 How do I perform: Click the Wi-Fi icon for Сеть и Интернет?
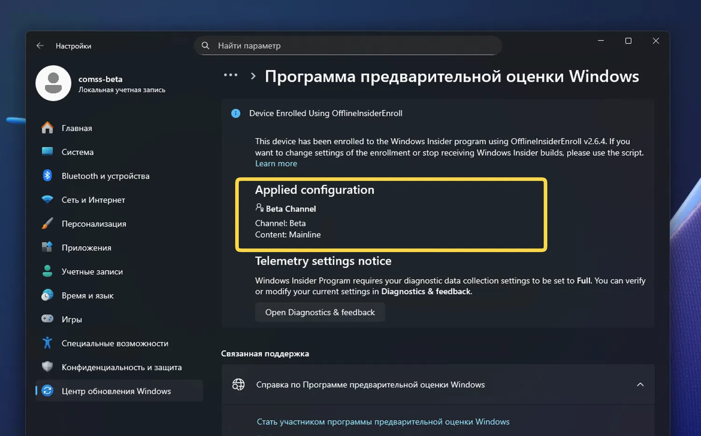click(x=47, y=199)
